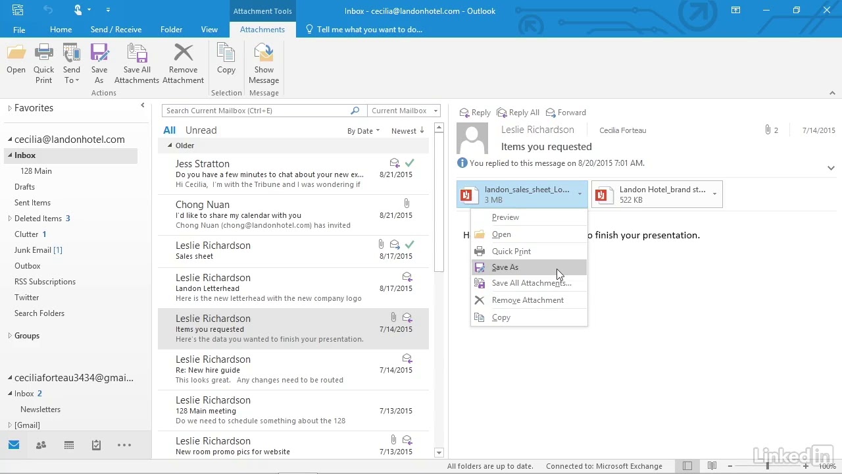Screen dimensions: 842x474
Task: Open the Jess Stratton message
Action: 293,174
